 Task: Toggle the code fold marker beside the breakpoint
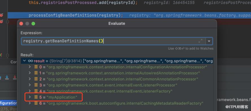tap(8, 21)
